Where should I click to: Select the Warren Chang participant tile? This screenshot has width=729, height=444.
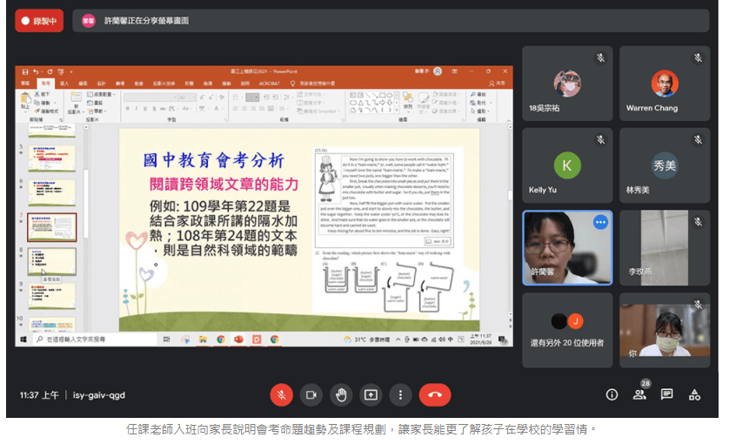click(665, 84)
